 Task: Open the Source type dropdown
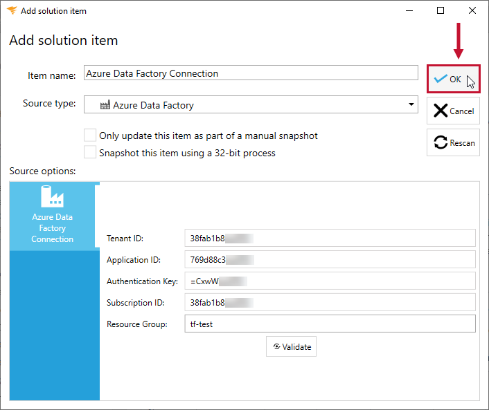pos(251,104)
